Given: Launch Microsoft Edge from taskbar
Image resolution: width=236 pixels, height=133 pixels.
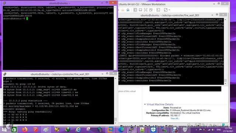Looking at the screenshot, I should pyautogui.click(x=121, y=130).
